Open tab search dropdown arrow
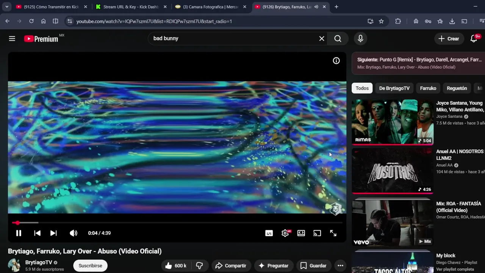Screen dimensions: 485x273 click(x=7, y=7)
